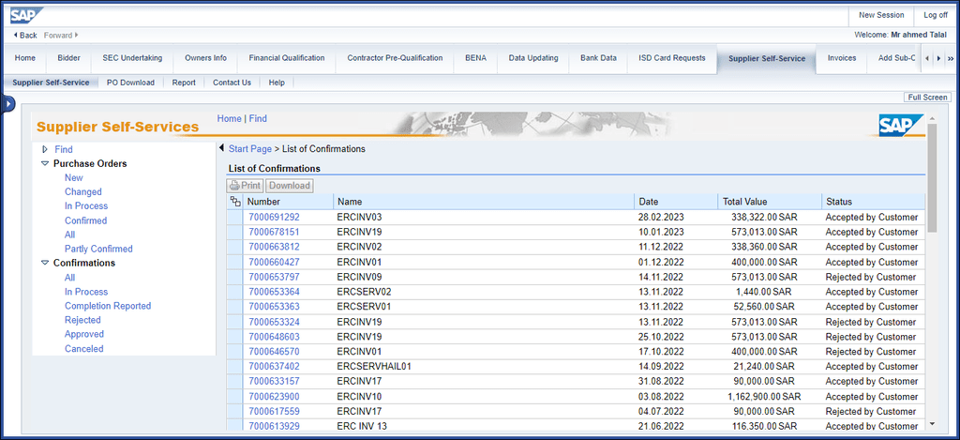The width and height of the screenshot is (960, 440).
Task: Open the Contact Us sub-tab
Action: click(x=232, y=83)
